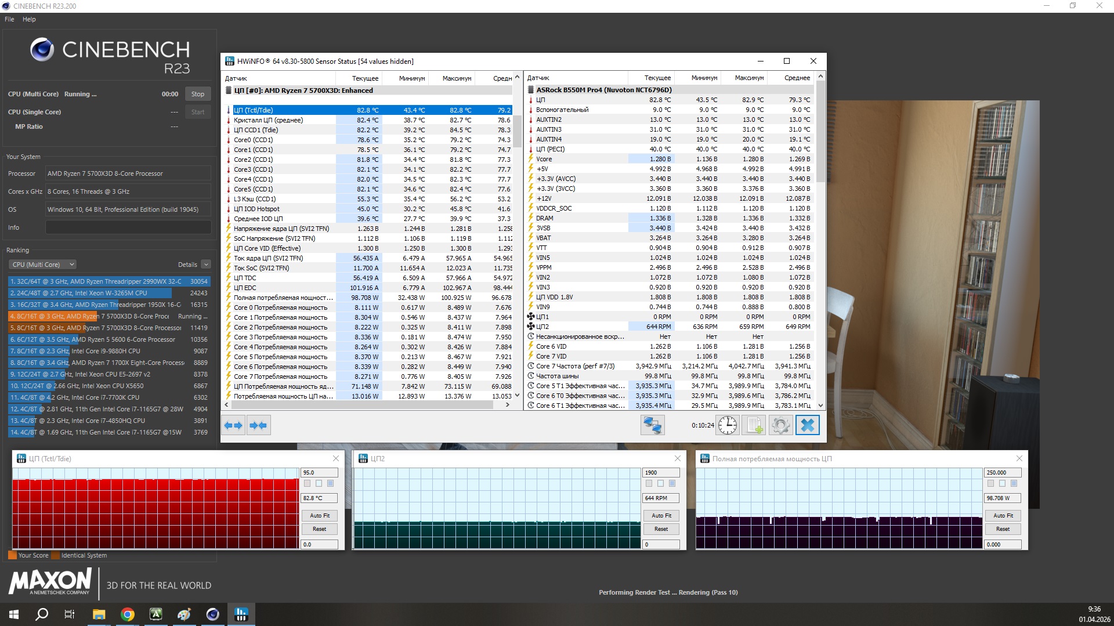Open the Help menu in Cinebench

tap(29, 19)
